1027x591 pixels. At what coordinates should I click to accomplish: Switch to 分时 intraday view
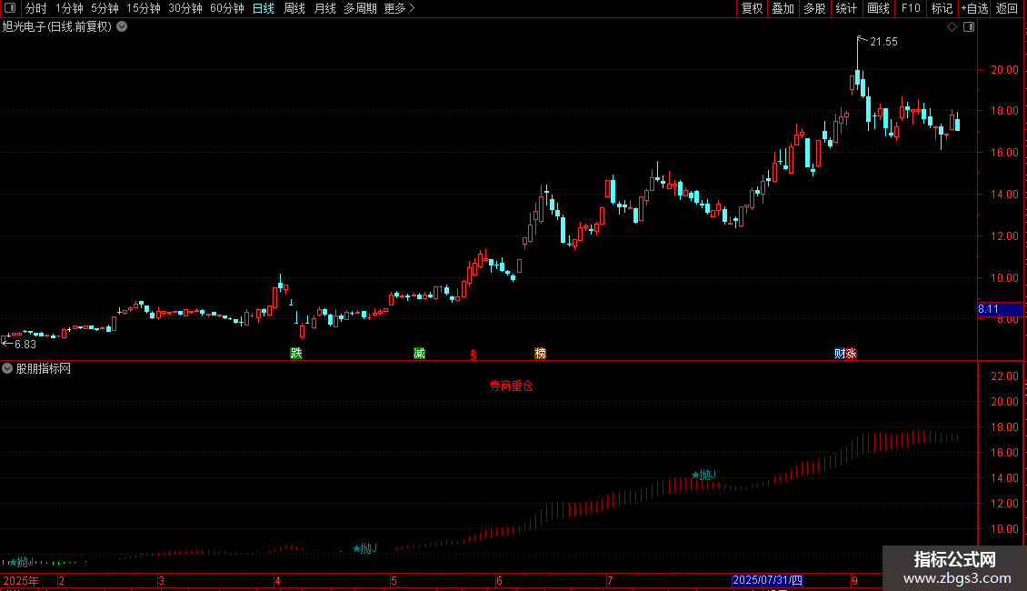click(x=36, y=8)
